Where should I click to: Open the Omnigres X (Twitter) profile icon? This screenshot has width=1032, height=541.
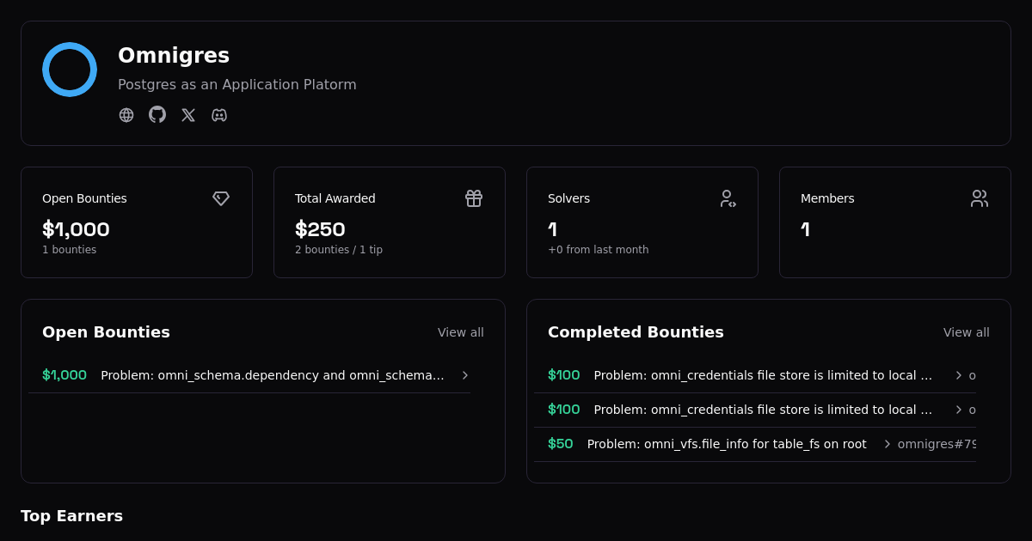click(188, 115)
